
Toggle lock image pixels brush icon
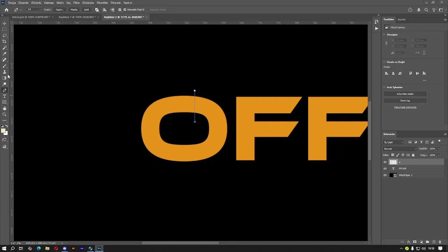click(x=398, y=155)
